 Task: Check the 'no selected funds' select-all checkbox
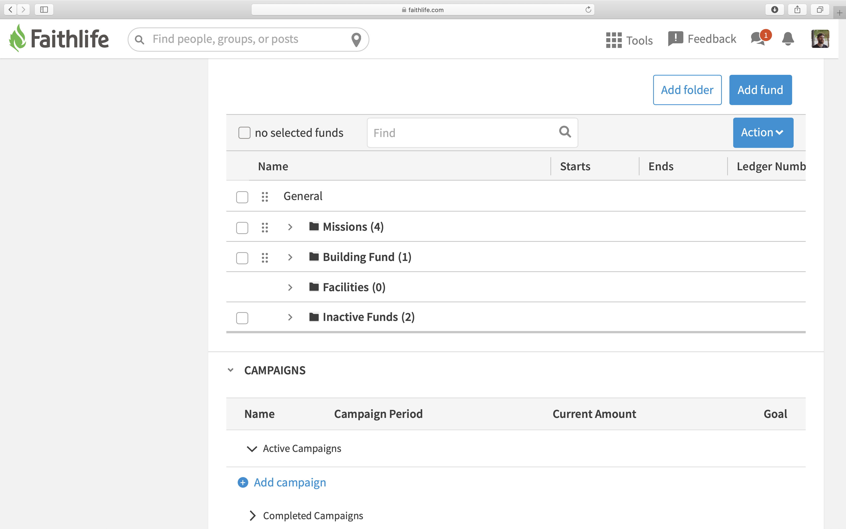244,133
